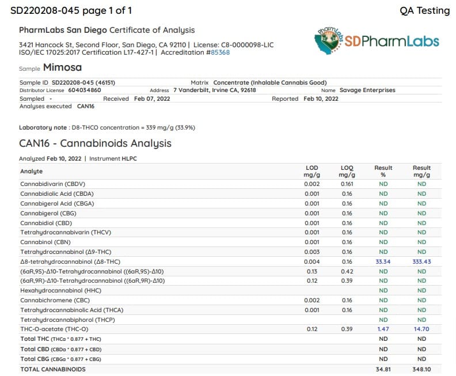456x376 pixels.
Task: Click the Δ8-THC result 33.34 percent
Action: (383, 262)
